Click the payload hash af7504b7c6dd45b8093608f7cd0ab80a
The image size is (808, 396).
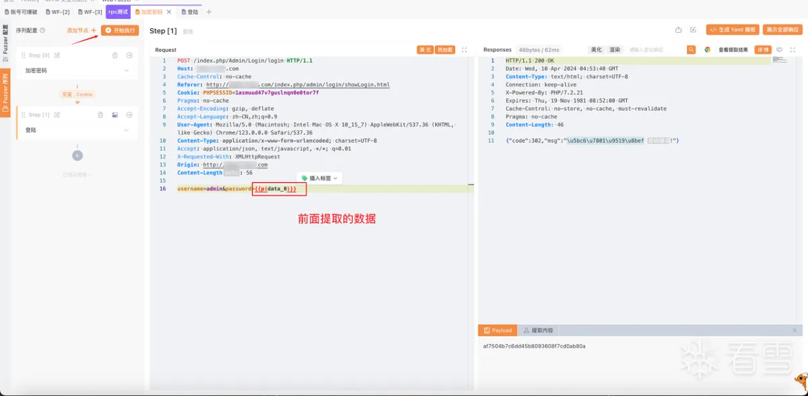coord(535,346)
